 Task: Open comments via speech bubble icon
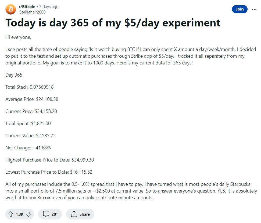[46, 214]
